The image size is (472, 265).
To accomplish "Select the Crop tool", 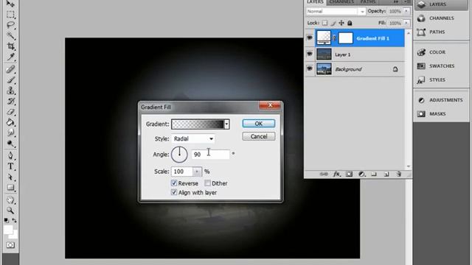I will pos(10,46).
